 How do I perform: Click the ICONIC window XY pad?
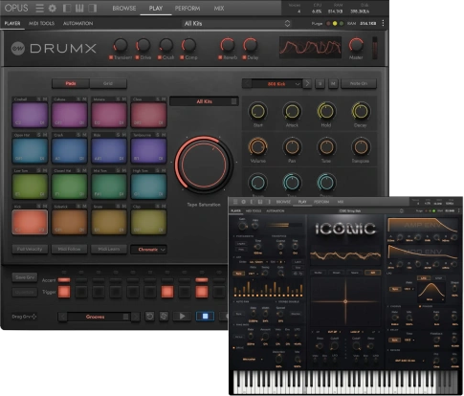[x=345, y=301]
